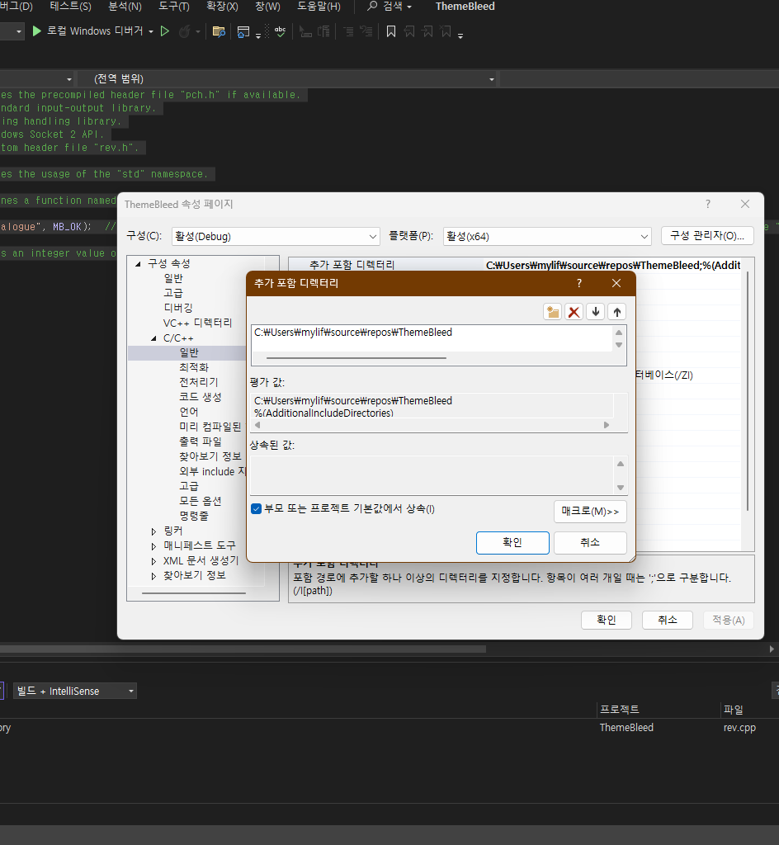This screenshot has width=779, height=845.
Task: Expand the XML 문서 생성기 tree node
Action: 153,561
